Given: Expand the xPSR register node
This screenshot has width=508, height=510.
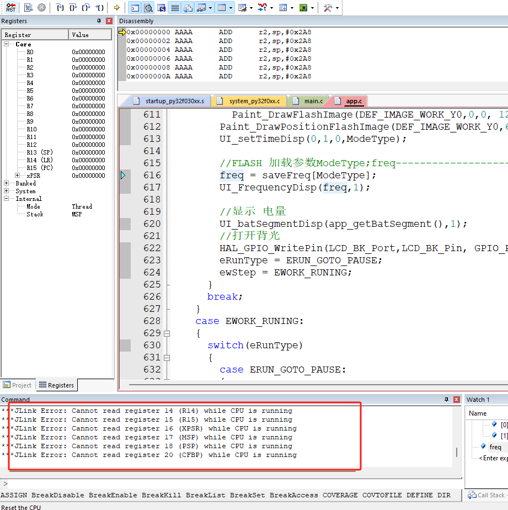Looking at the screenshot, I should pyautogui.click(x=17, y=176).
